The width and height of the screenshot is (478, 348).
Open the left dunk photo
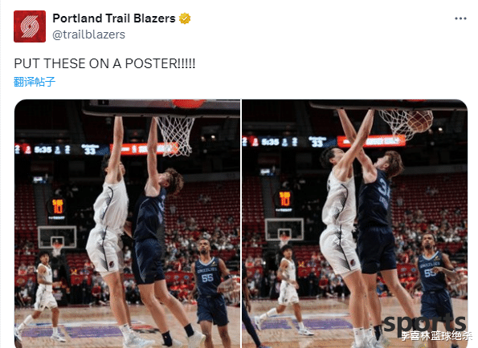127,224
